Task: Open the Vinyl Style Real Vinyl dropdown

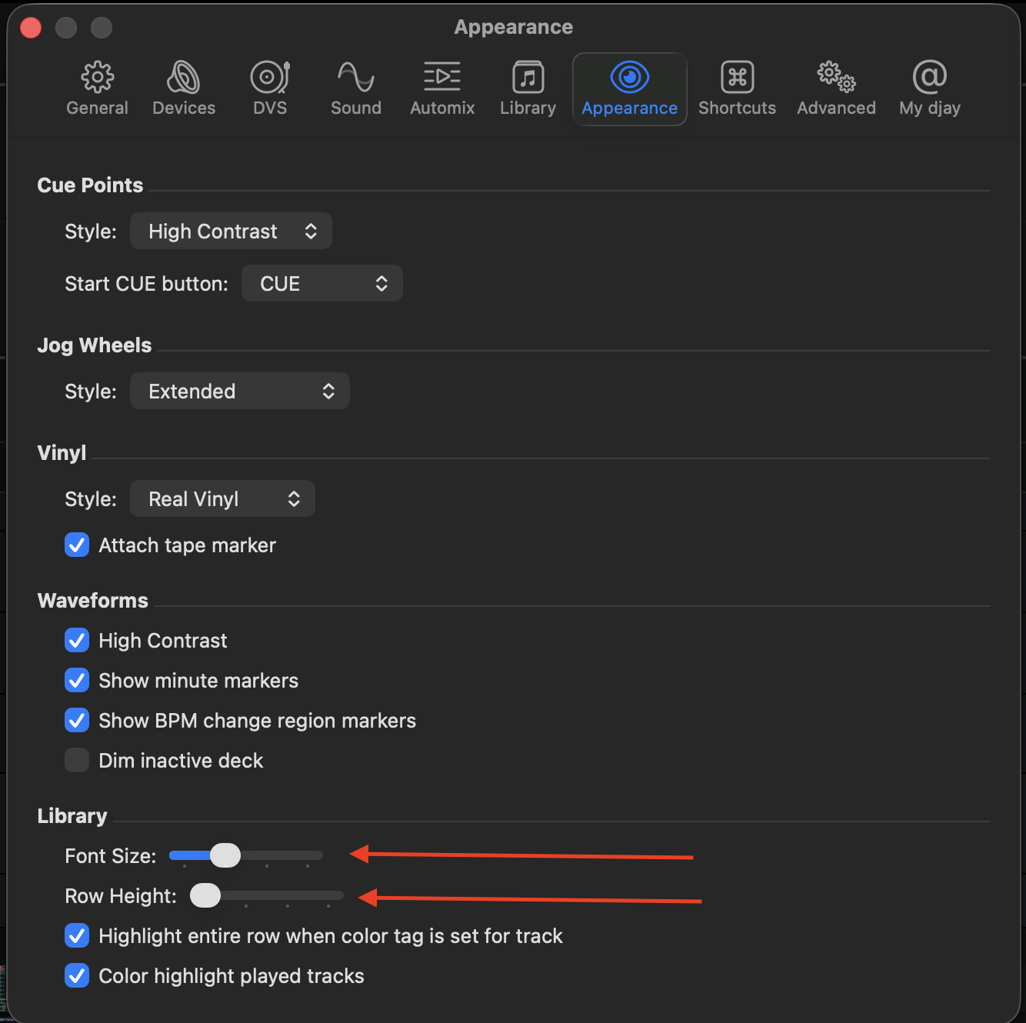Action: (x=222, y=499)
